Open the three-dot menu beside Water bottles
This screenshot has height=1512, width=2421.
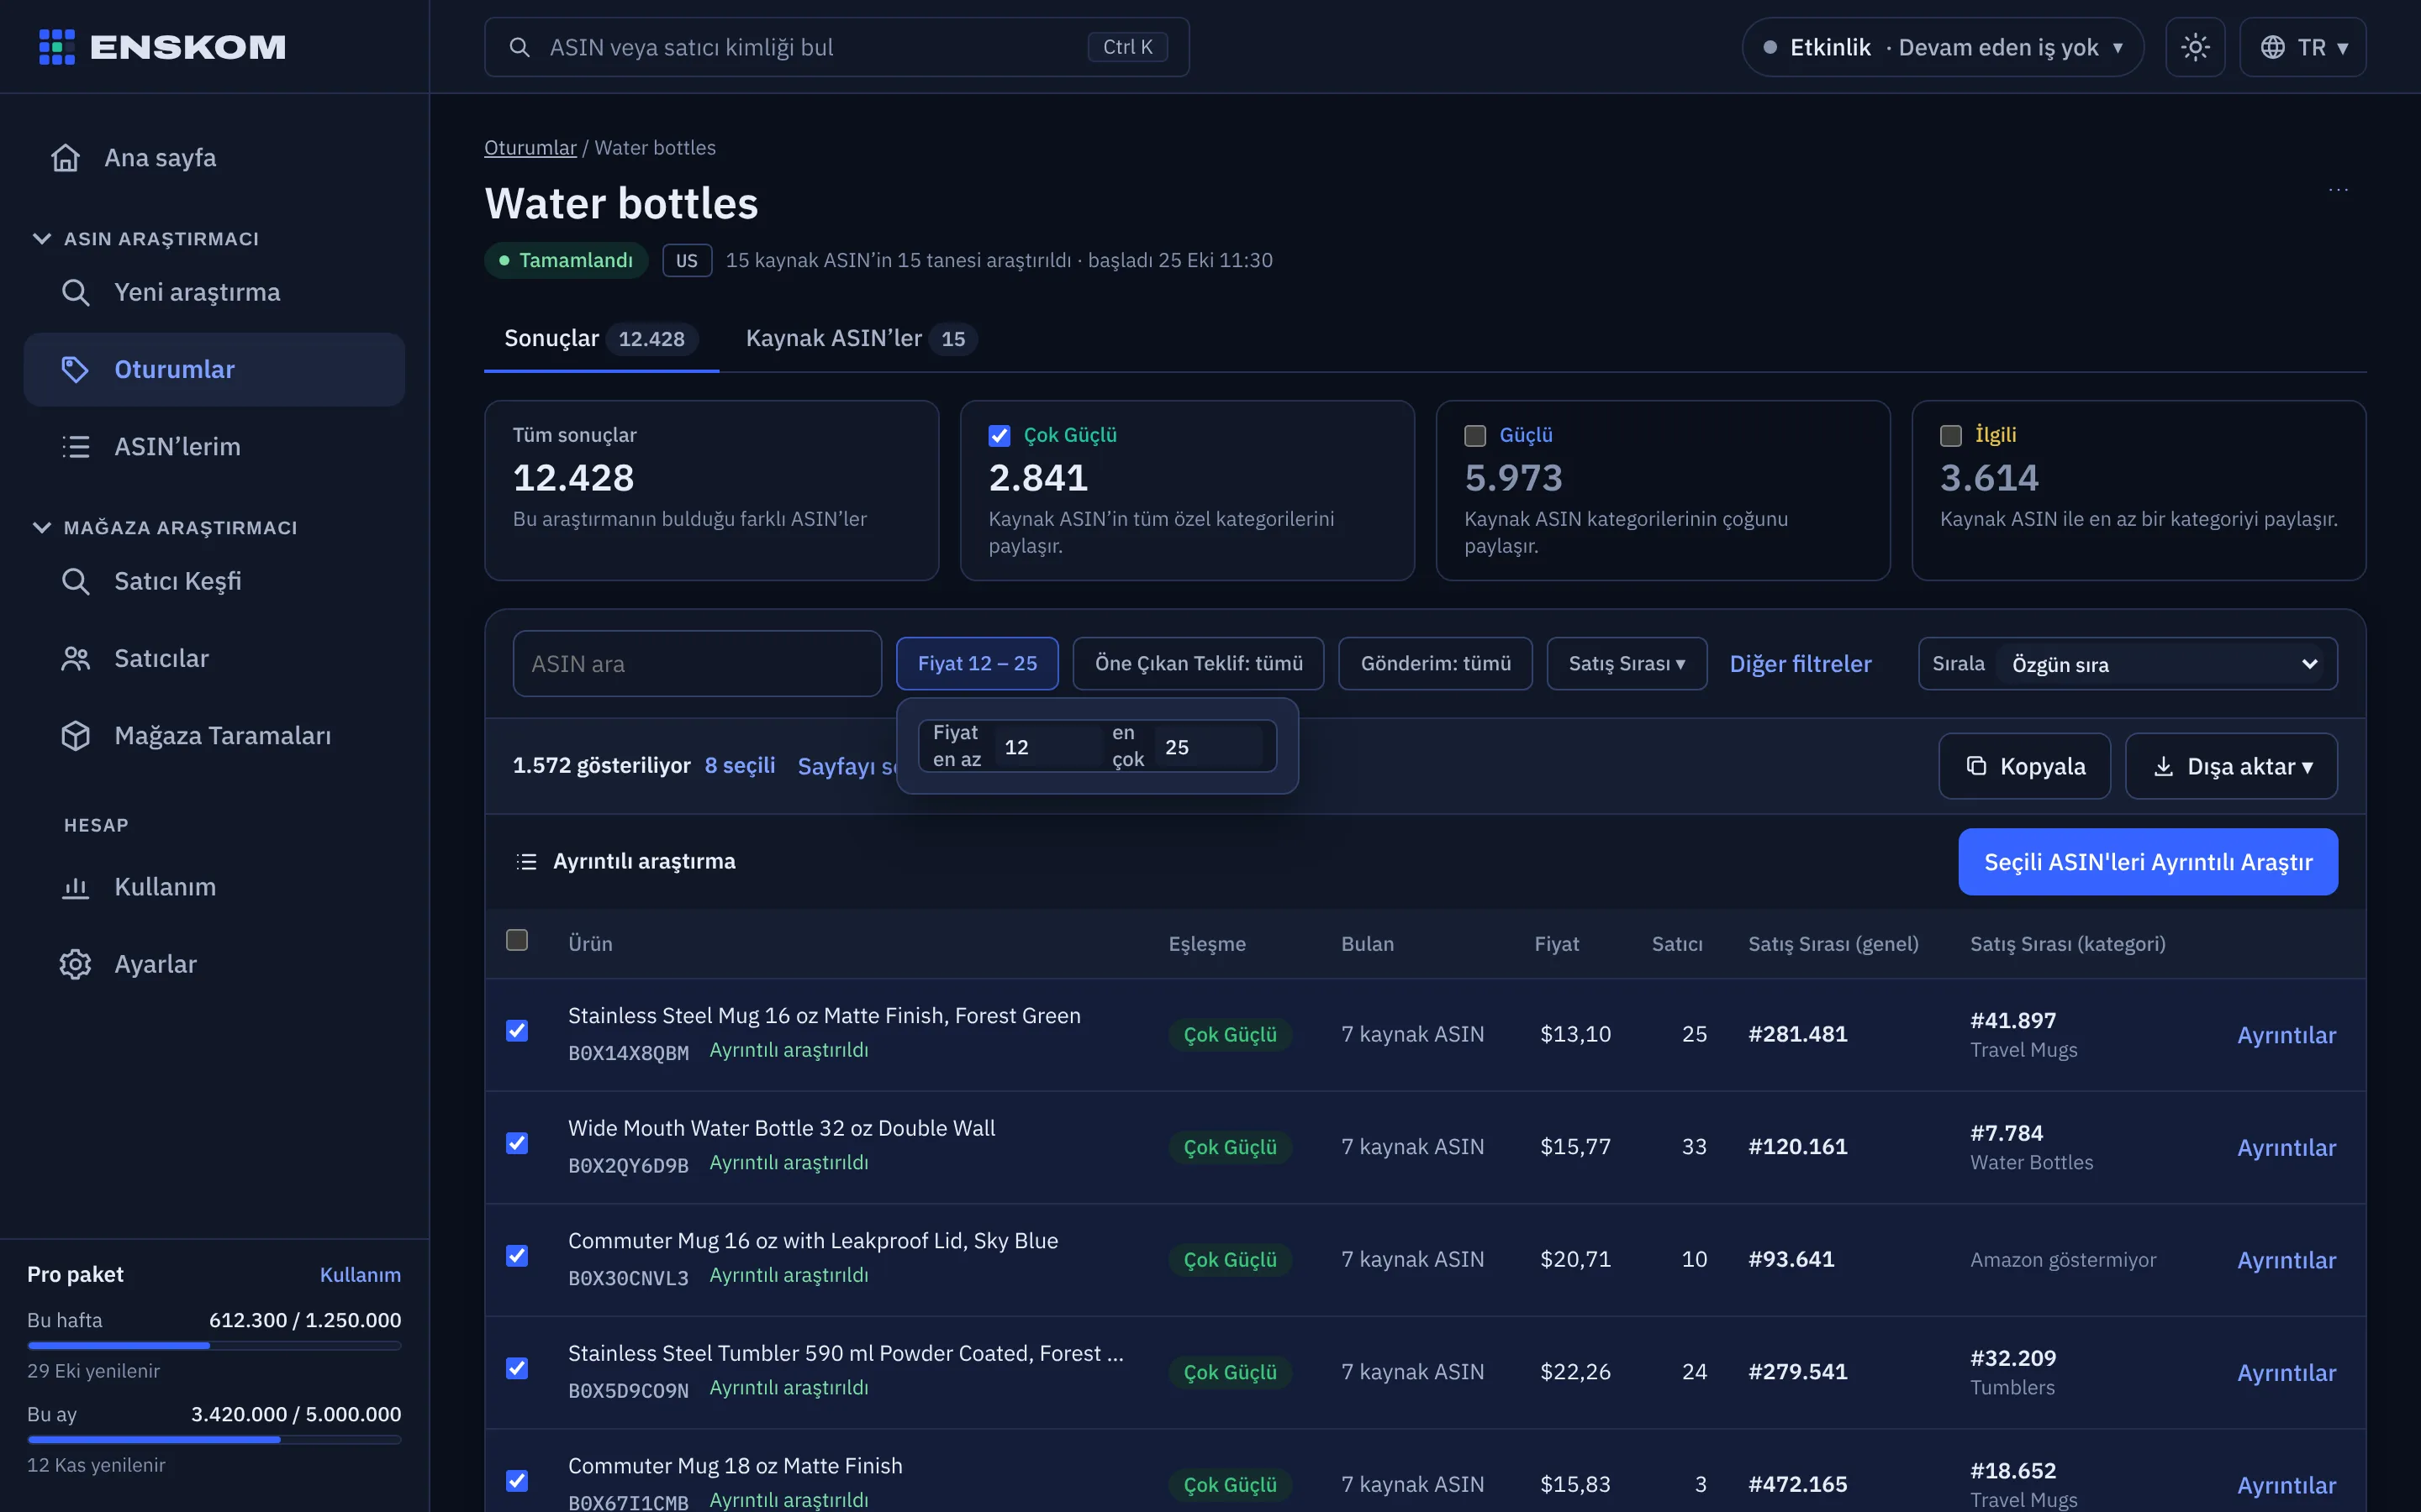coord(2338,190)
